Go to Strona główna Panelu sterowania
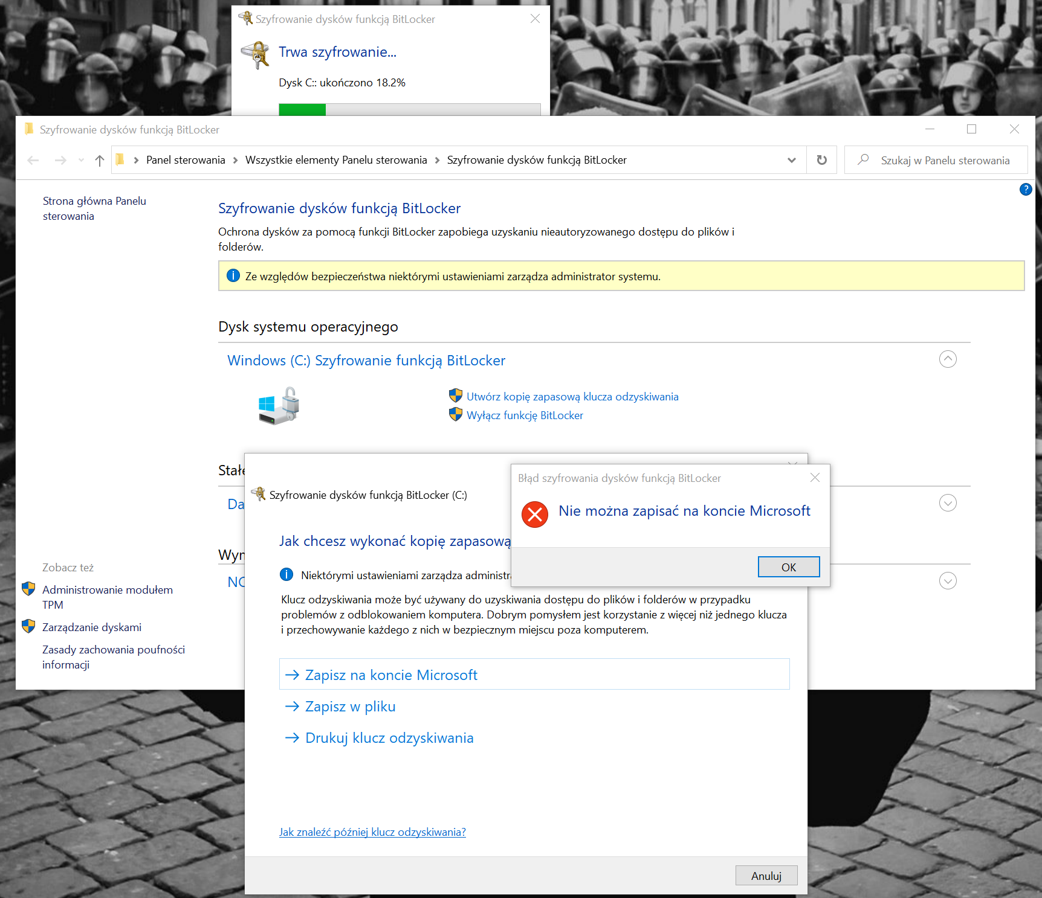Screen dimensions: 1042x898 coord(94,208)
